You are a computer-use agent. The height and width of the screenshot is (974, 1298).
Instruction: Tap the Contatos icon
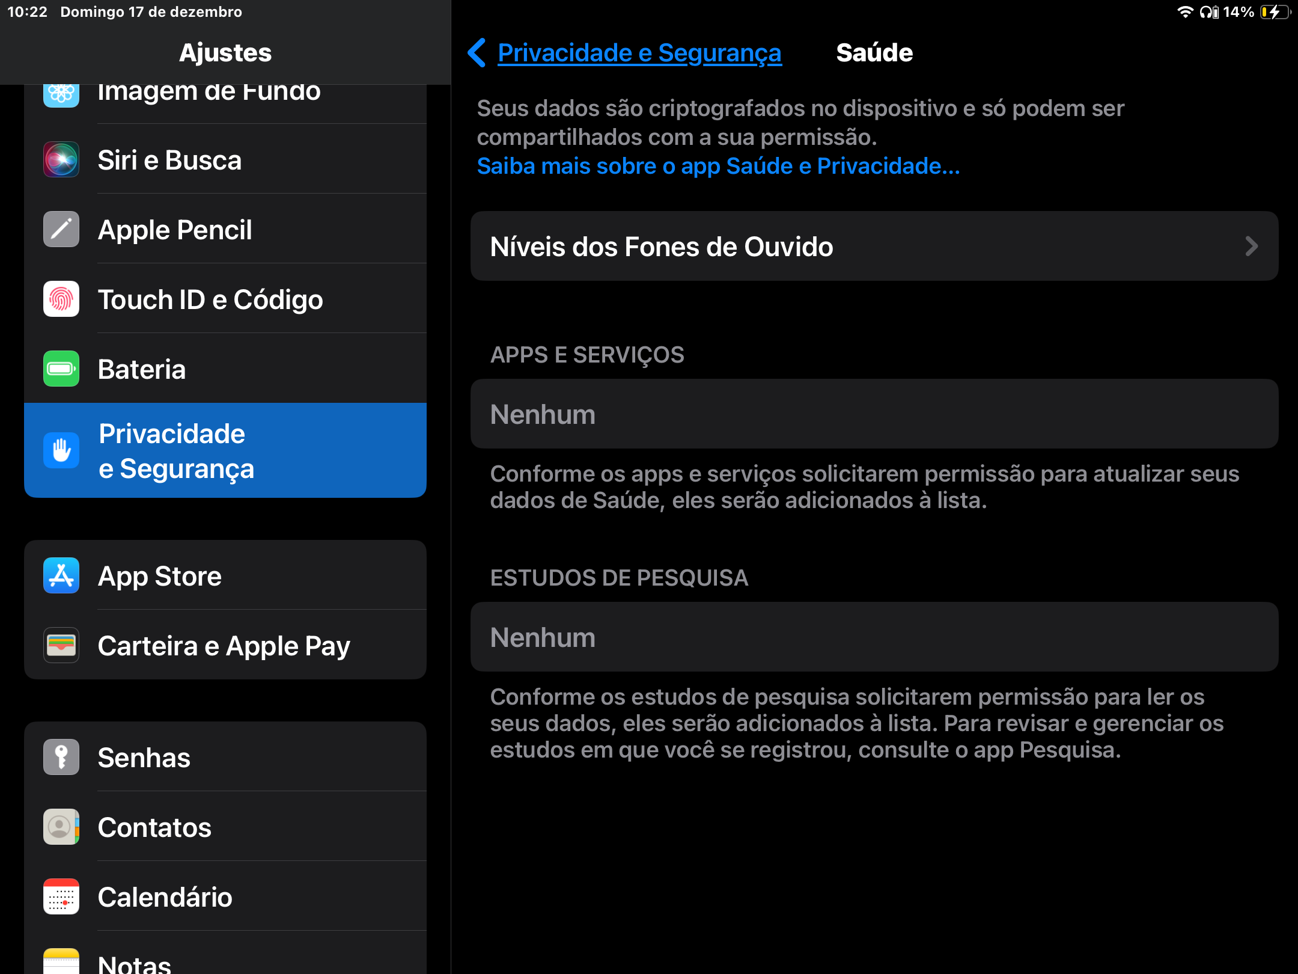click(x=61, y=827)
